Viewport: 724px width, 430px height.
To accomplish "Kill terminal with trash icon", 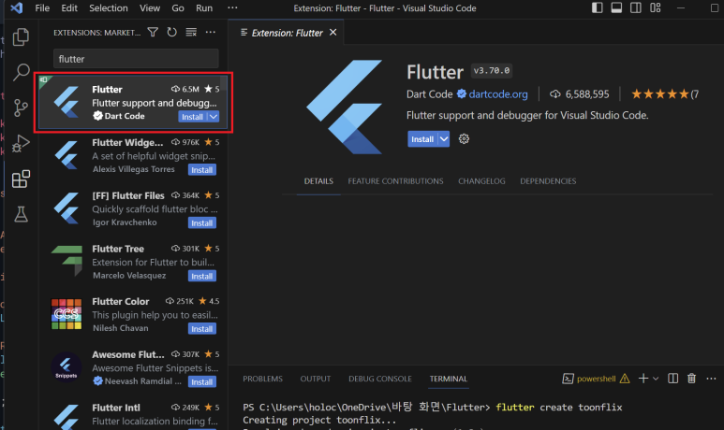I will click(x=691, y=379).
